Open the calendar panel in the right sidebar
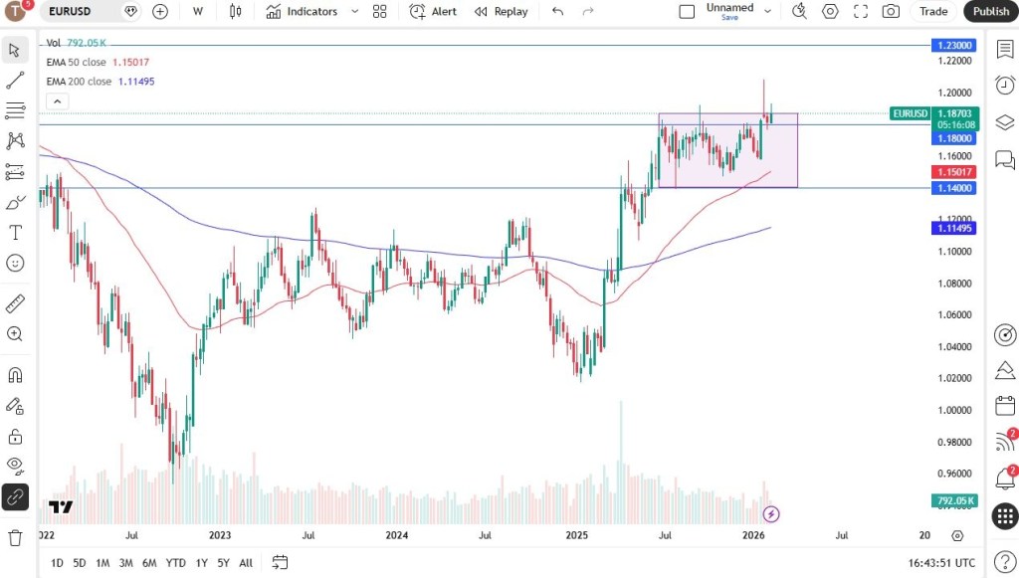This screenshot has height=578, width=1019. (1005, 406)
